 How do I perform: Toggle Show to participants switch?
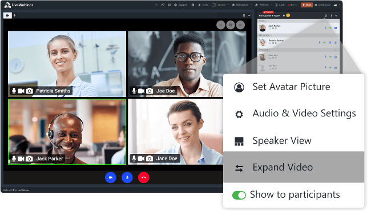click(239, 195)
